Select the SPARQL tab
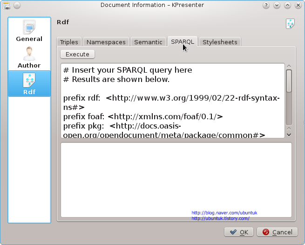 tap(183, 41)
